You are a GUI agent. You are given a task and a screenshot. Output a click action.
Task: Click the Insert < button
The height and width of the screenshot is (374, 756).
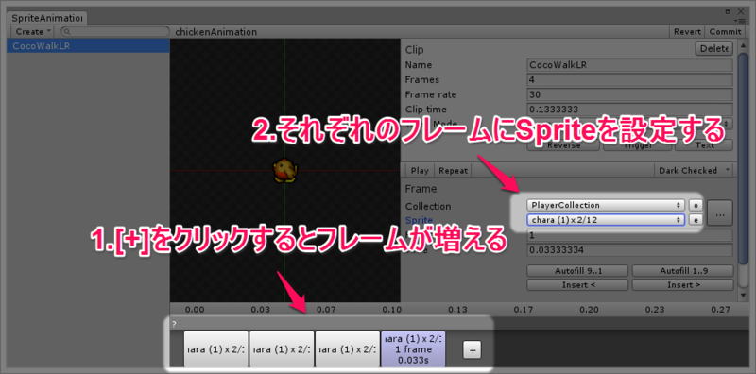pos(577,285)
